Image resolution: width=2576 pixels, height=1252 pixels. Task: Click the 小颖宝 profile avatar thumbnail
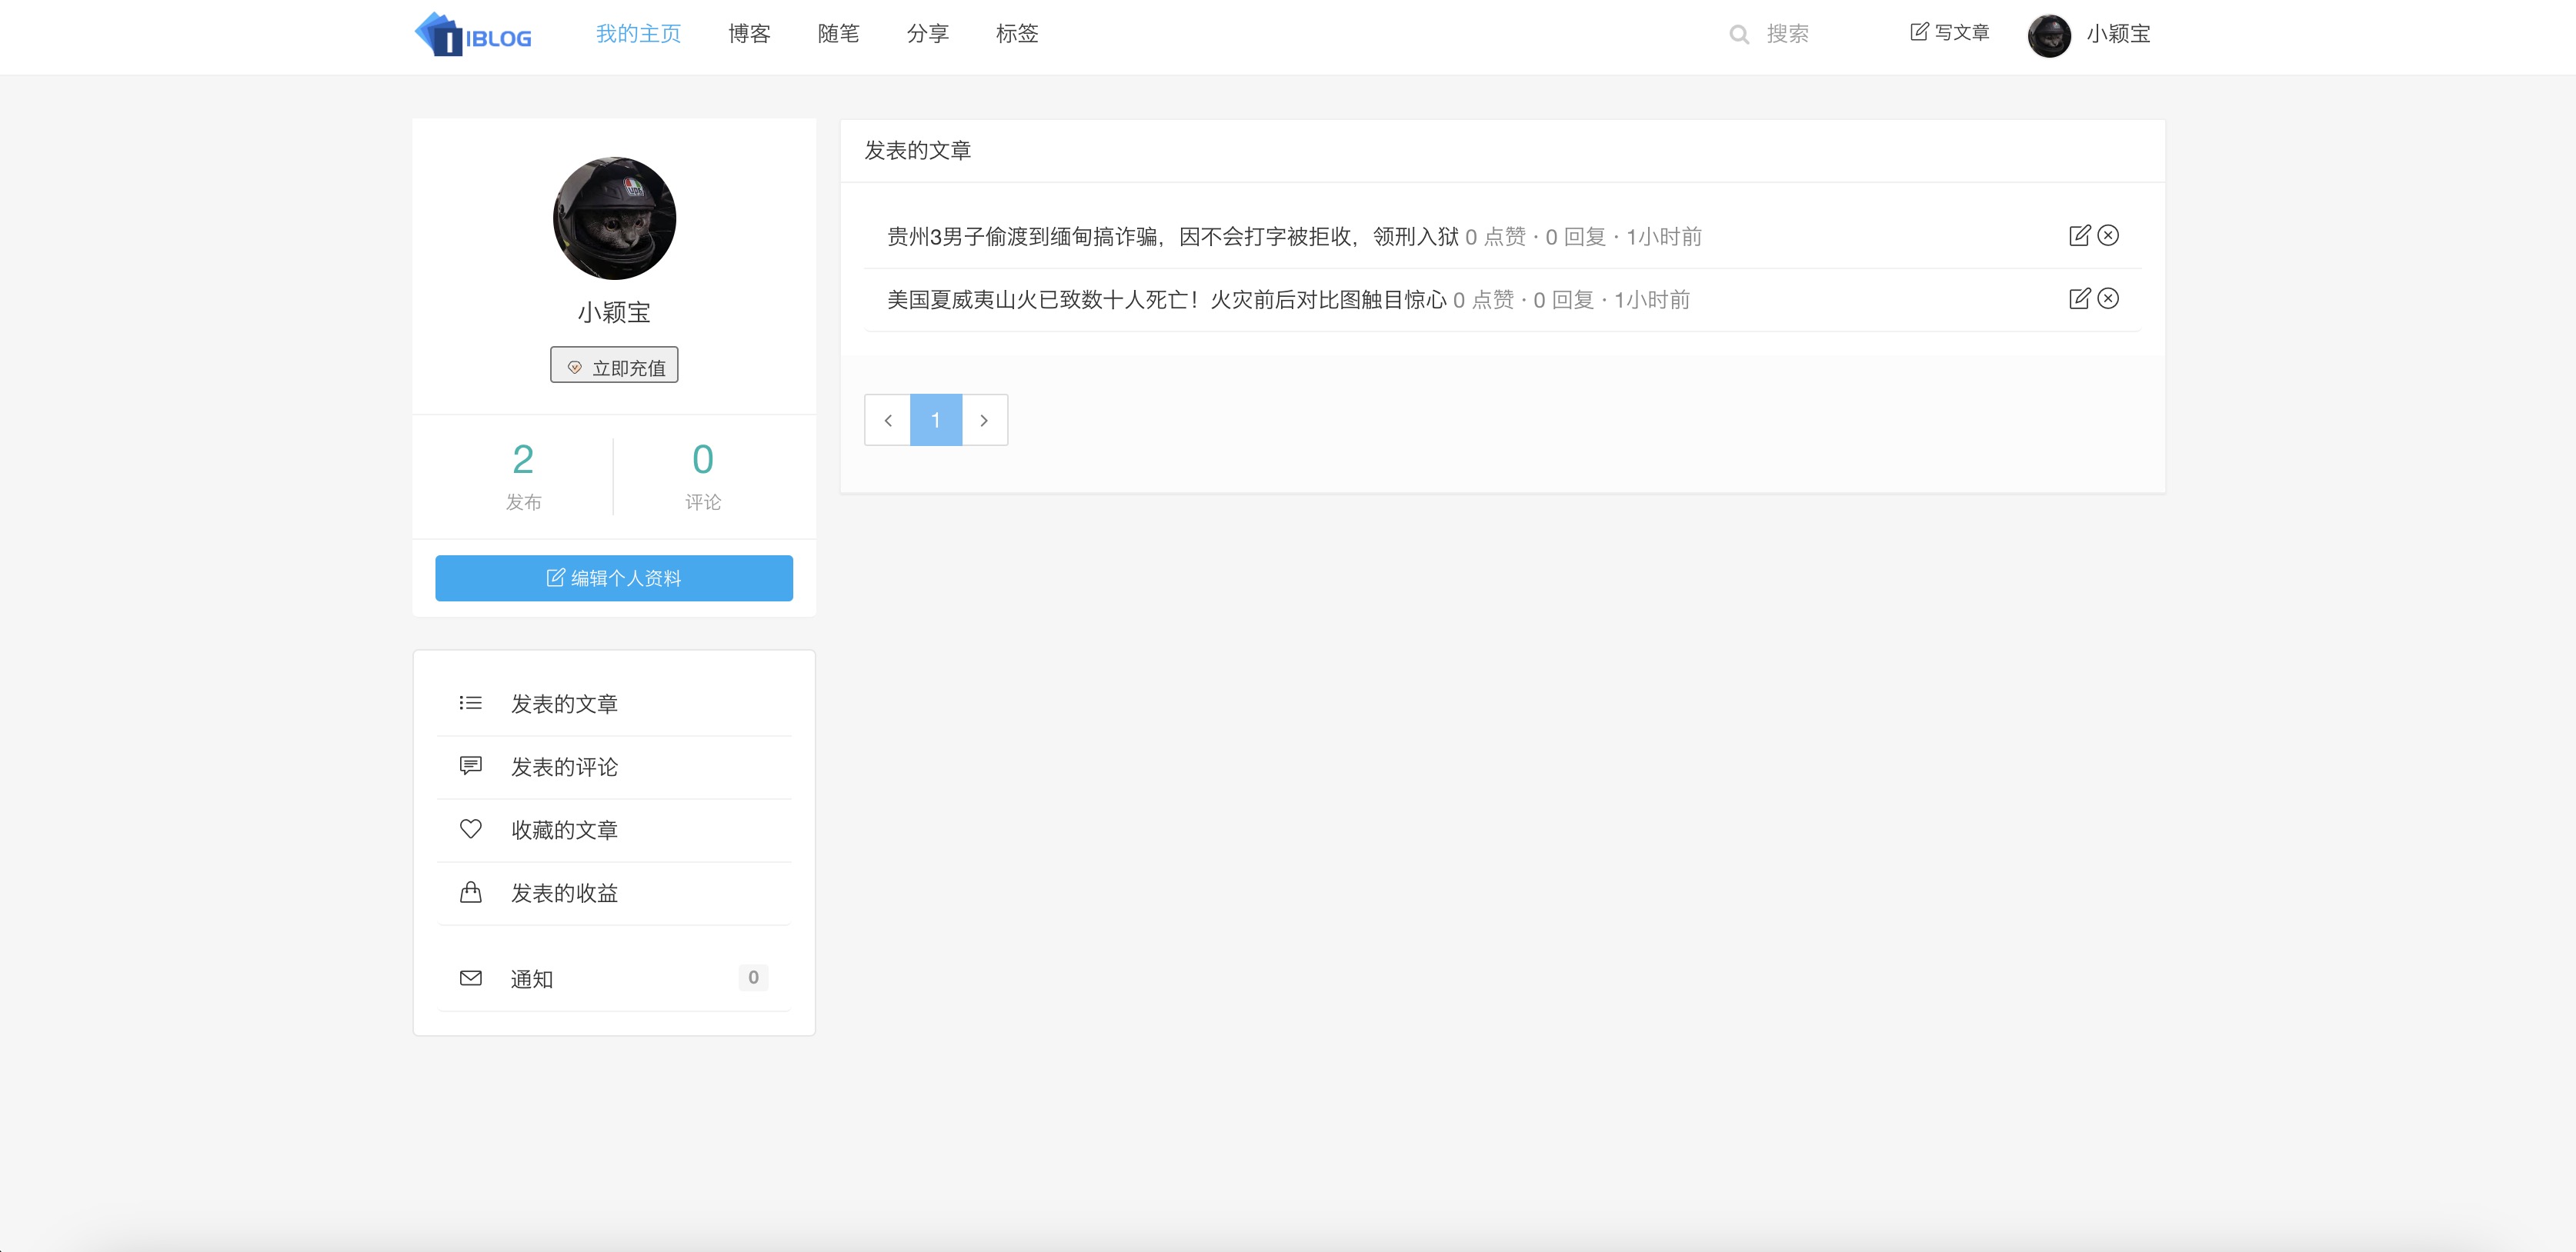[2051, 34]
